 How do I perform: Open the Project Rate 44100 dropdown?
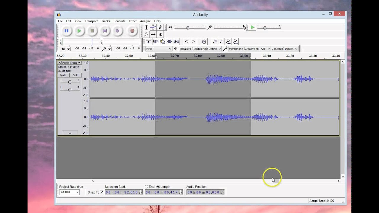[70, 192]
